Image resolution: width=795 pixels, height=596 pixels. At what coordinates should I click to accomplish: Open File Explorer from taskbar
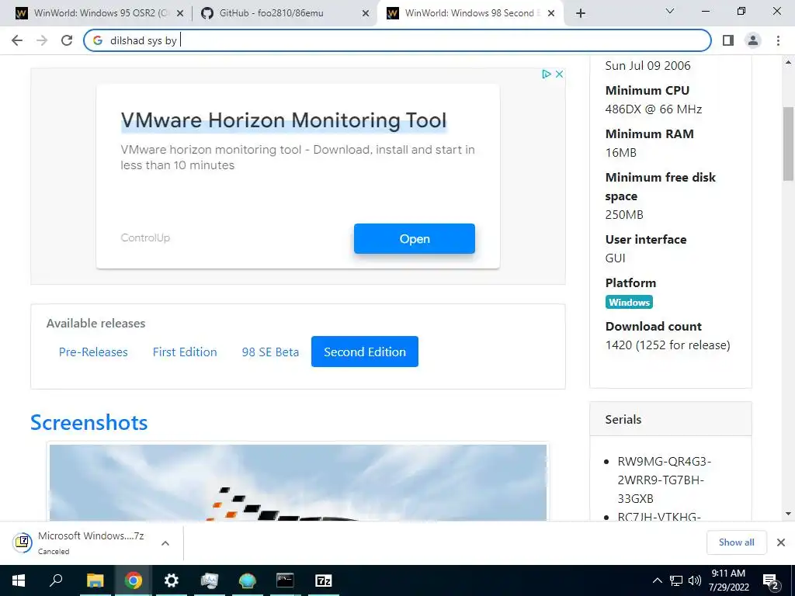[x=95, y=580]
